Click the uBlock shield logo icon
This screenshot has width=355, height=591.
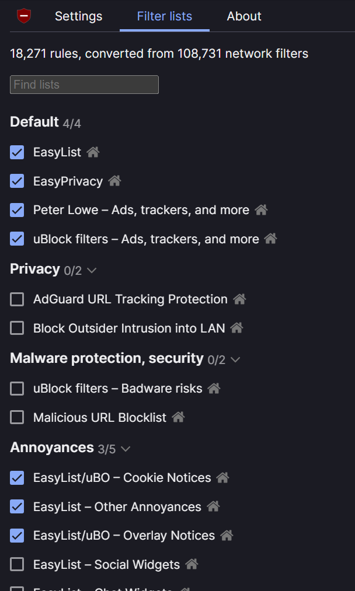point(24,16)
